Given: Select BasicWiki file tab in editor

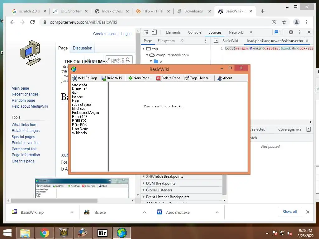Looking at the screenshot, I should [230, 41].
